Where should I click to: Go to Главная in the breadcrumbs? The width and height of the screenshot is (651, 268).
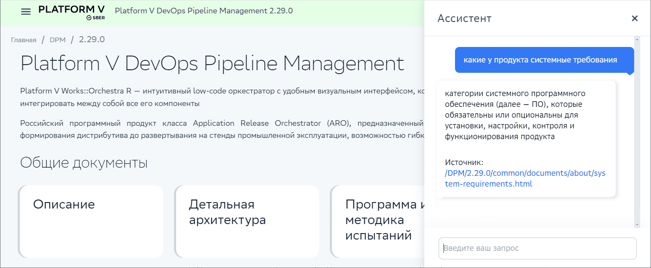point(24,40)
